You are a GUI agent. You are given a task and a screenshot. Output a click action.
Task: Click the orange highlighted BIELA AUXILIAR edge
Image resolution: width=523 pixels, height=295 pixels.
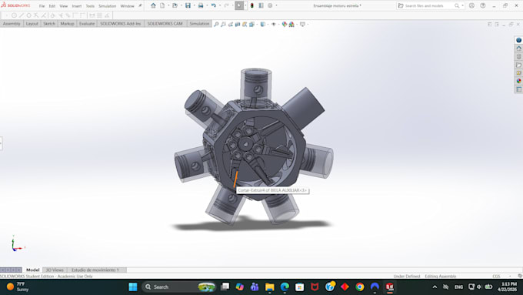click(235, 179)
